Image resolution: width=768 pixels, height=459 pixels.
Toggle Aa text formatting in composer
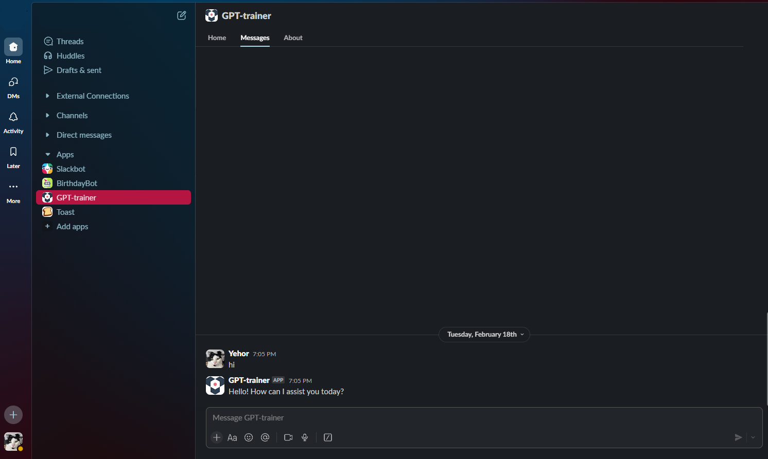[232, 437]
